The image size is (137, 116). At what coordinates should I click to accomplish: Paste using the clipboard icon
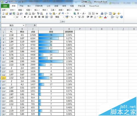[x=54, y=14]
